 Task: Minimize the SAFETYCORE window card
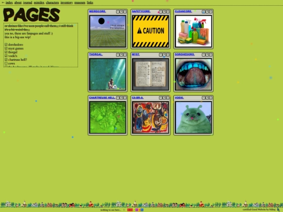point(161,12)
